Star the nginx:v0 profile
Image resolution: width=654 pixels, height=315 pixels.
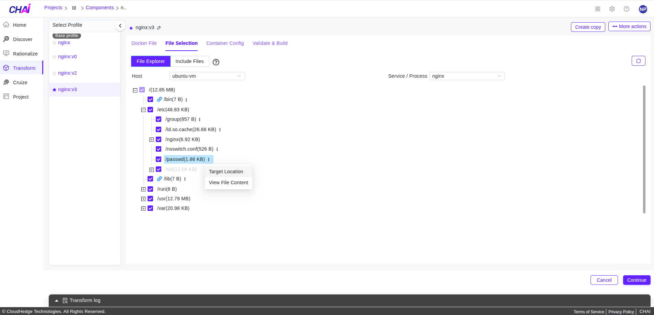coord(54,57)
